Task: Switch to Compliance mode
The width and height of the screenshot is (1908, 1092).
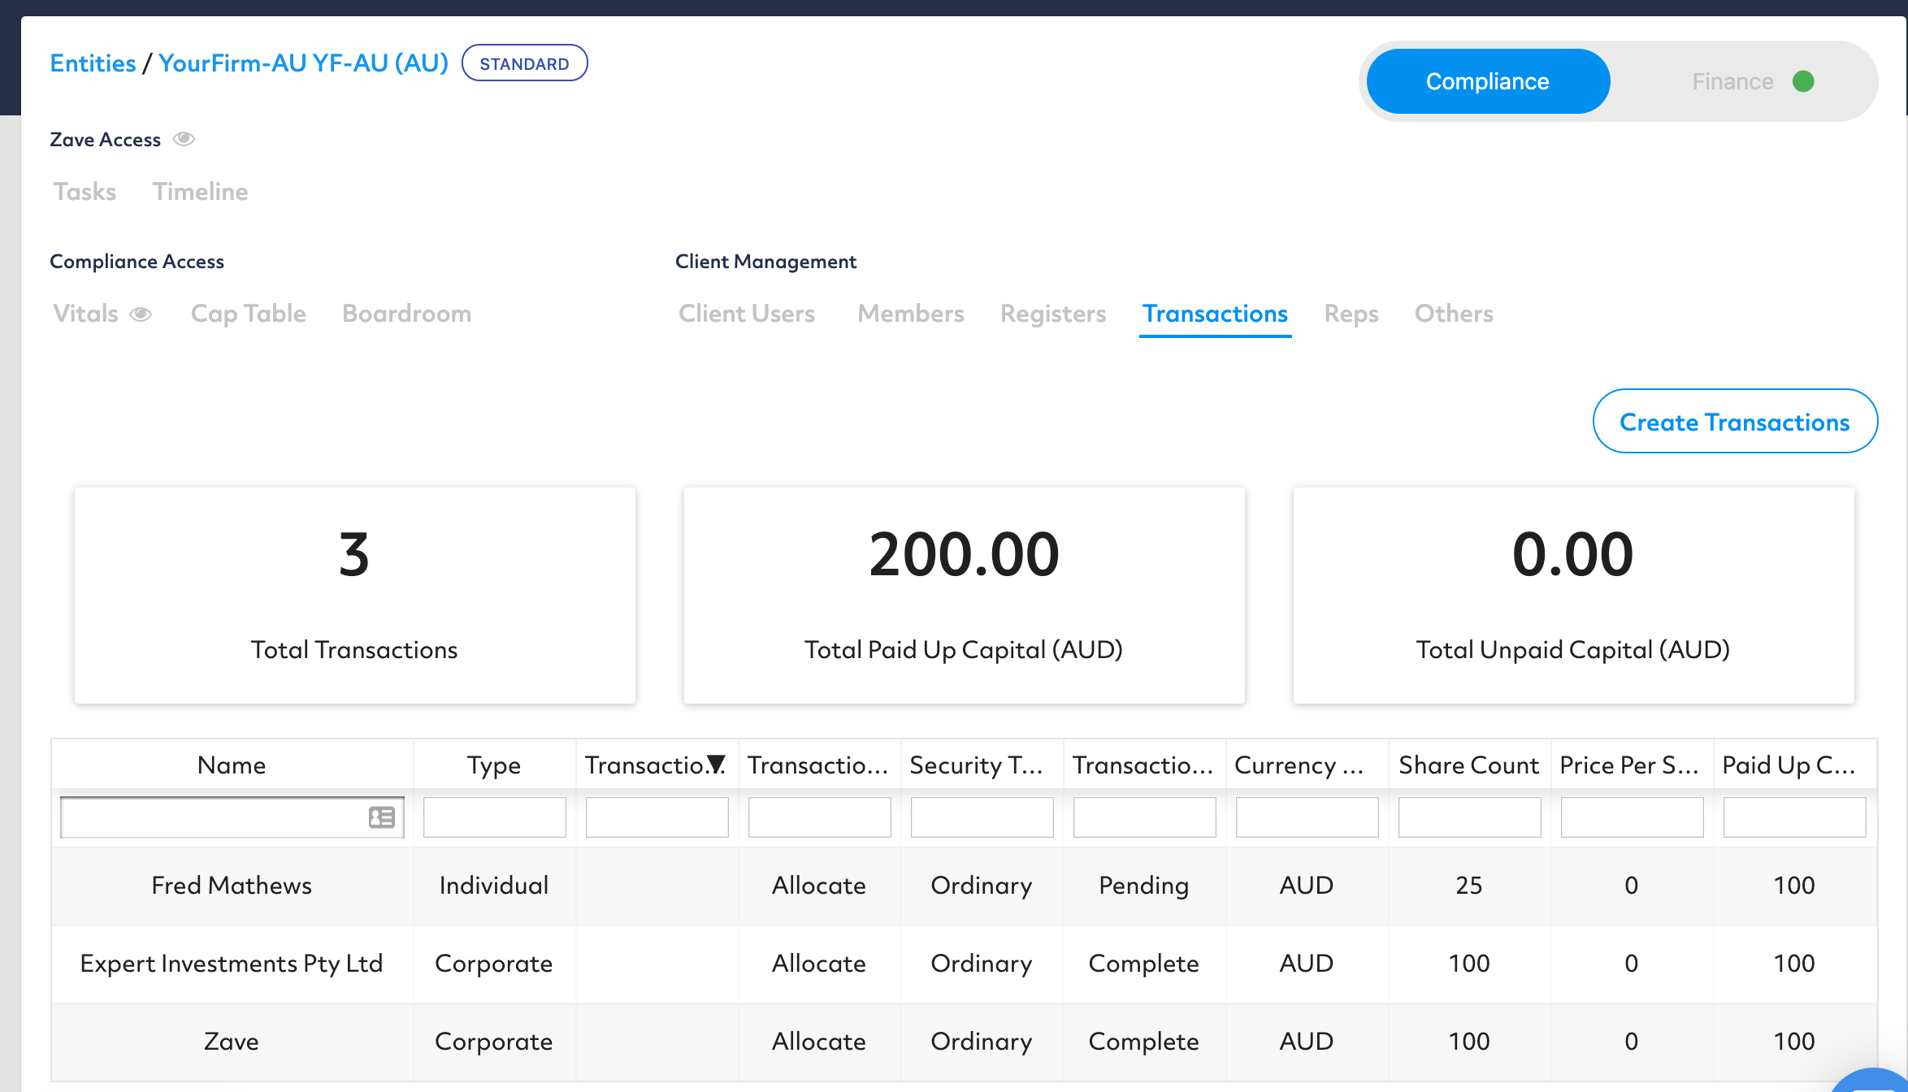Action: coord(1488,81)
